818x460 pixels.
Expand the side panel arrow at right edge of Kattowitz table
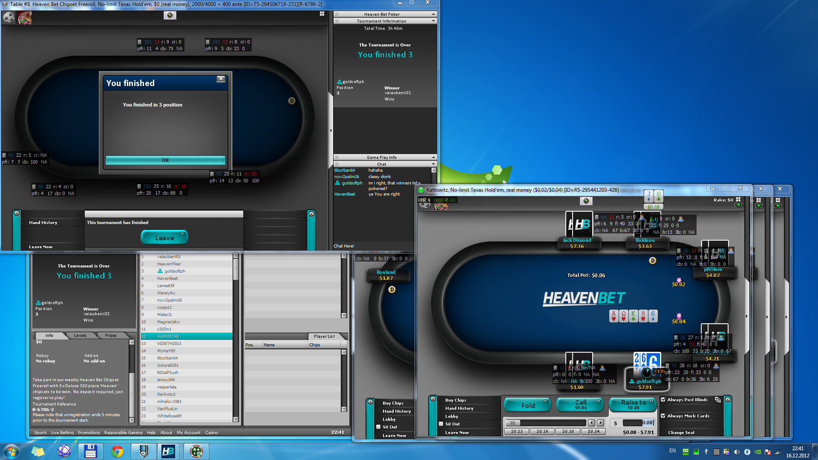746,316
